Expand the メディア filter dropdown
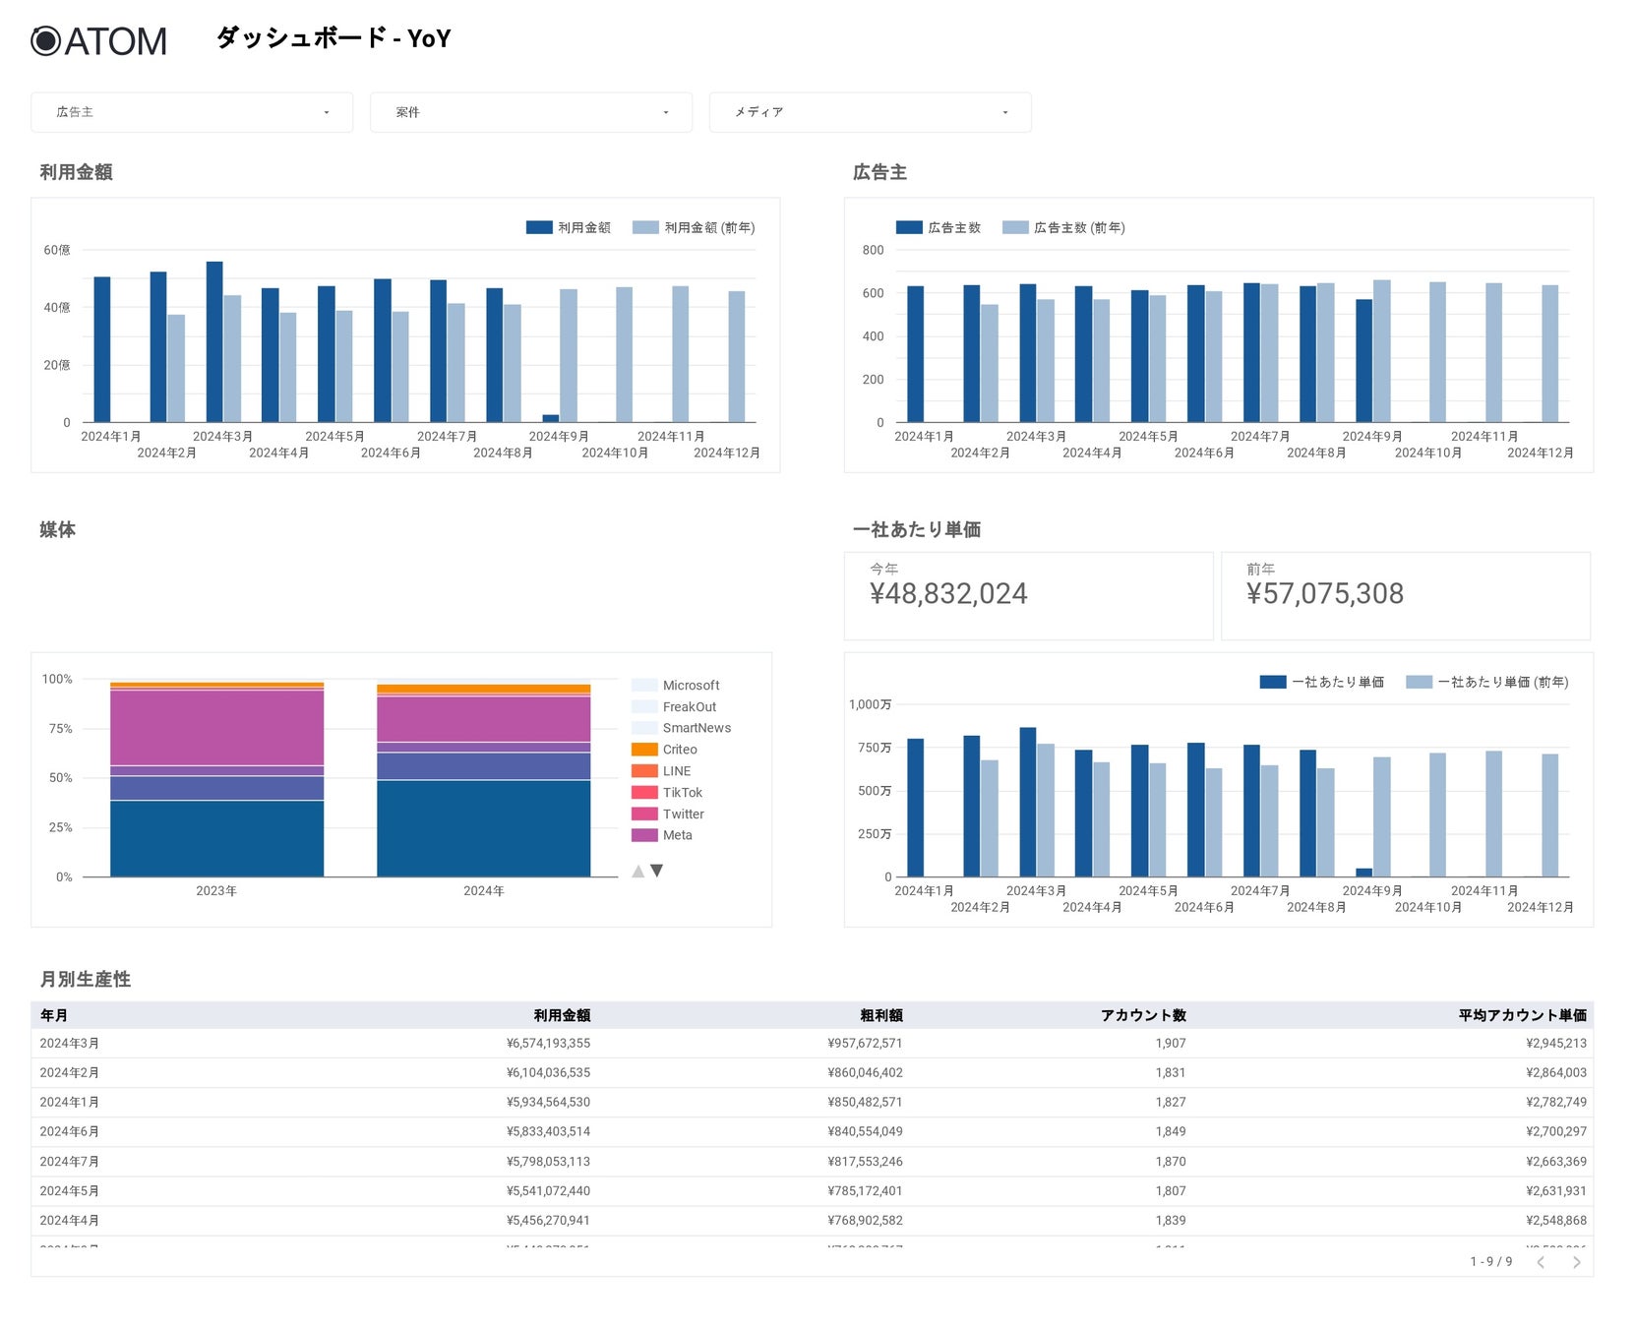 coord(870,112)
